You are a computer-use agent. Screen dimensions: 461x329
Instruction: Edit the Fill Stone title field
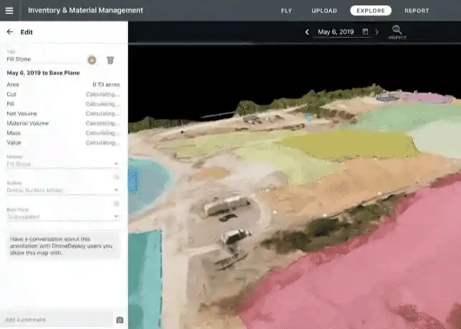point(42,60)
